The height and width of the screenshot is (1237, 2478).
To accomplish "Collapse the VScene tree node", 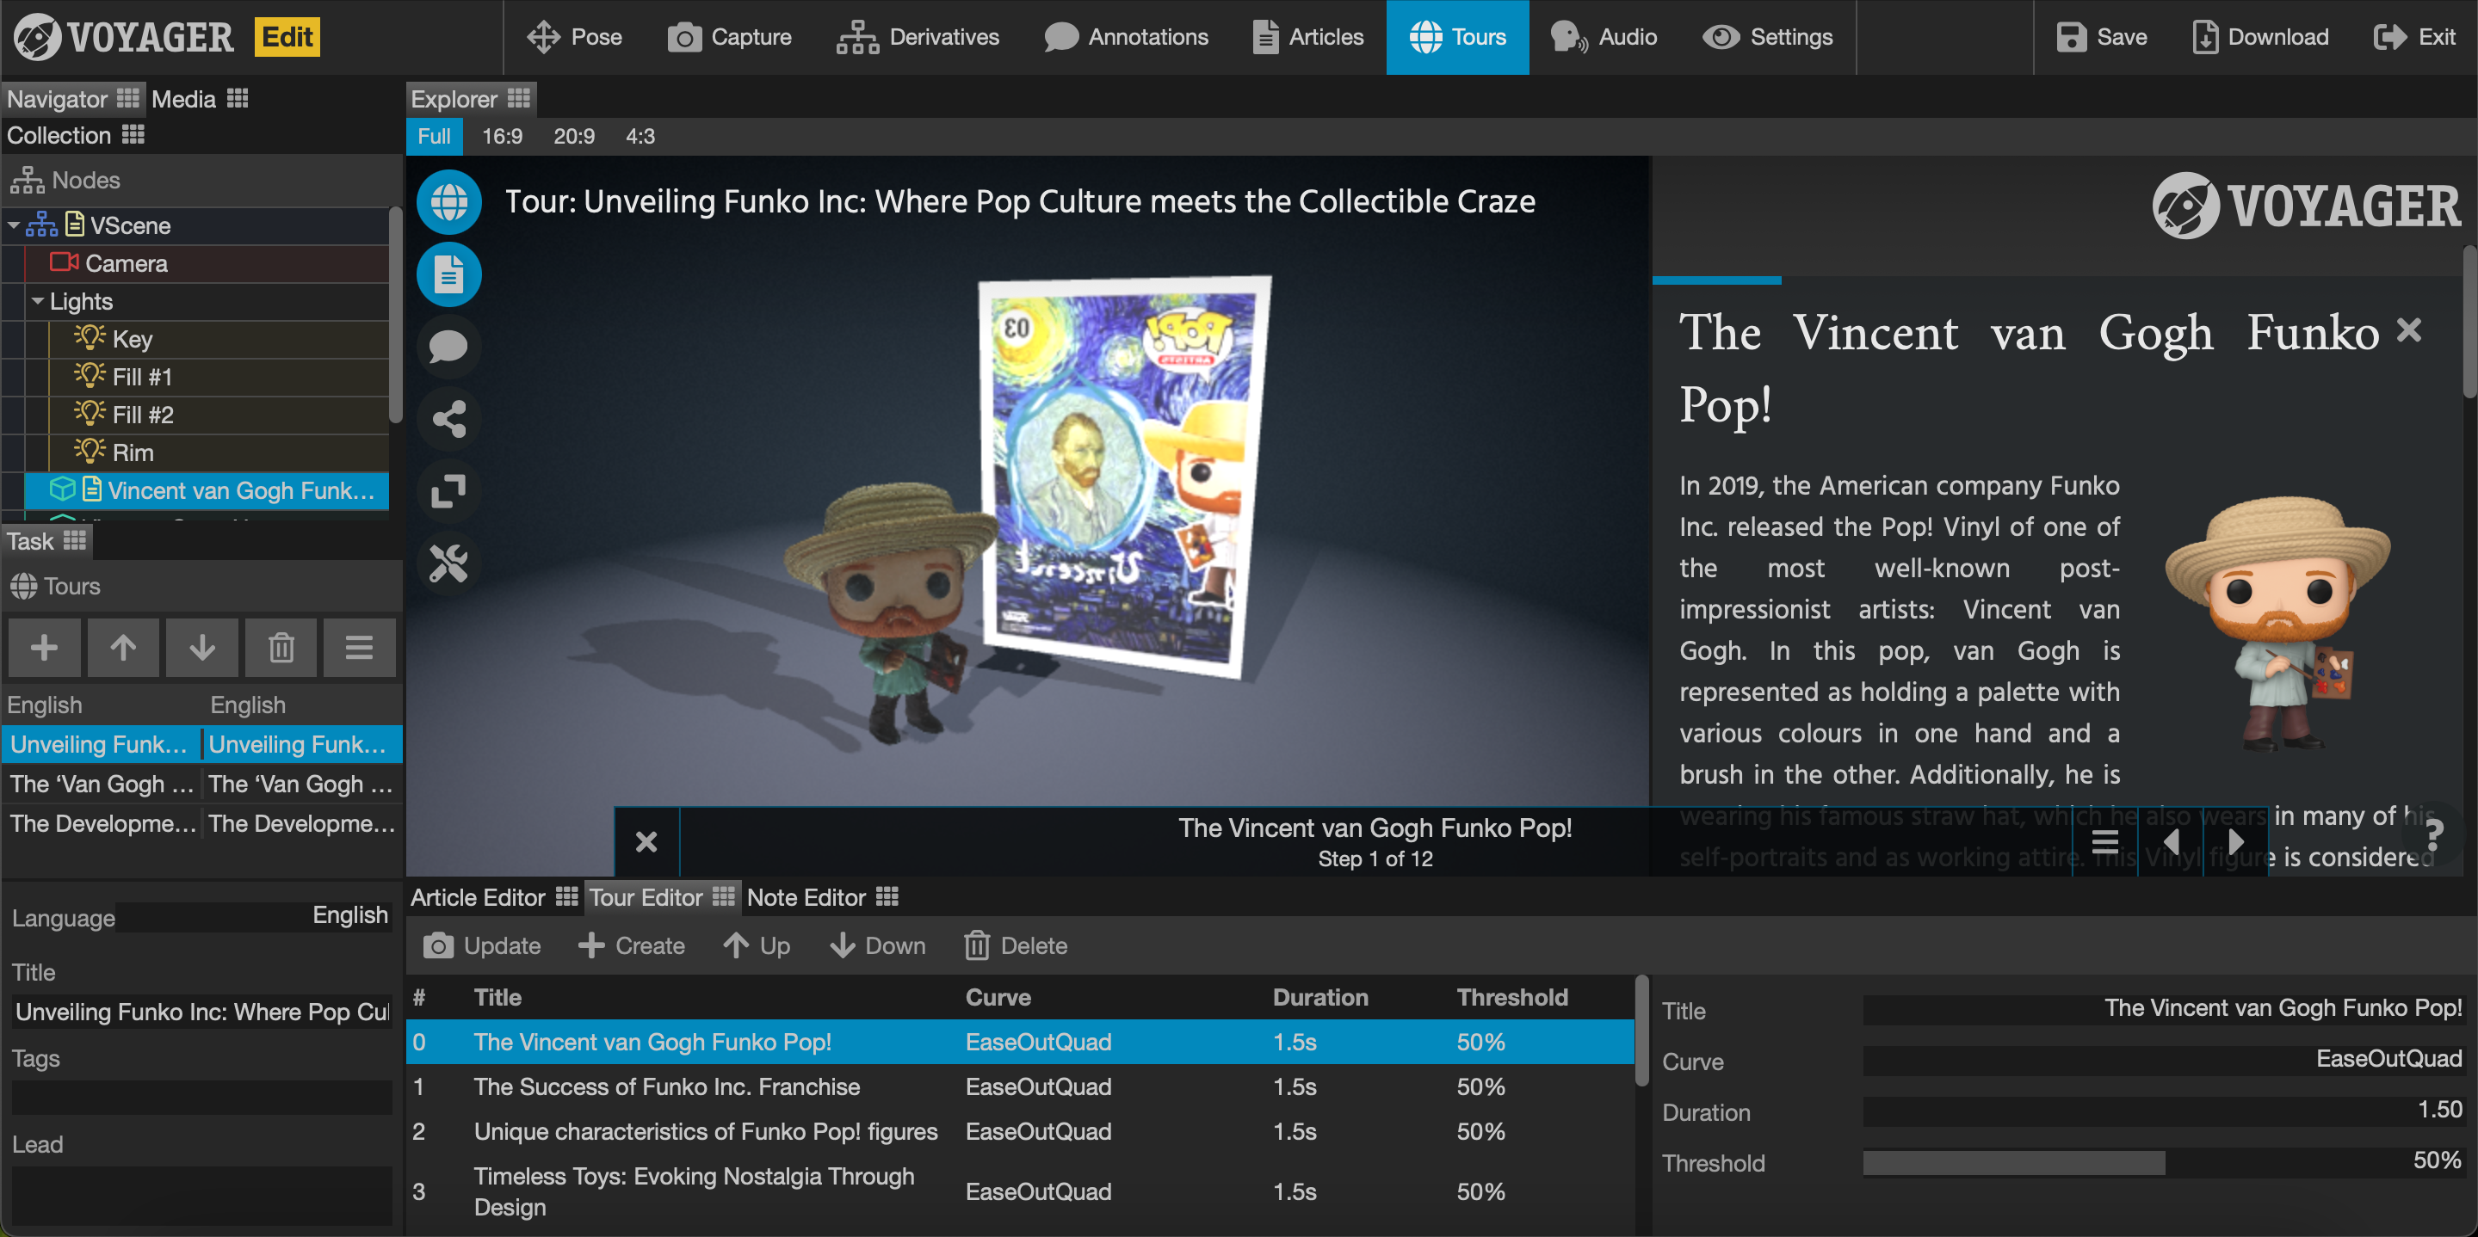I will click(15, 226).
